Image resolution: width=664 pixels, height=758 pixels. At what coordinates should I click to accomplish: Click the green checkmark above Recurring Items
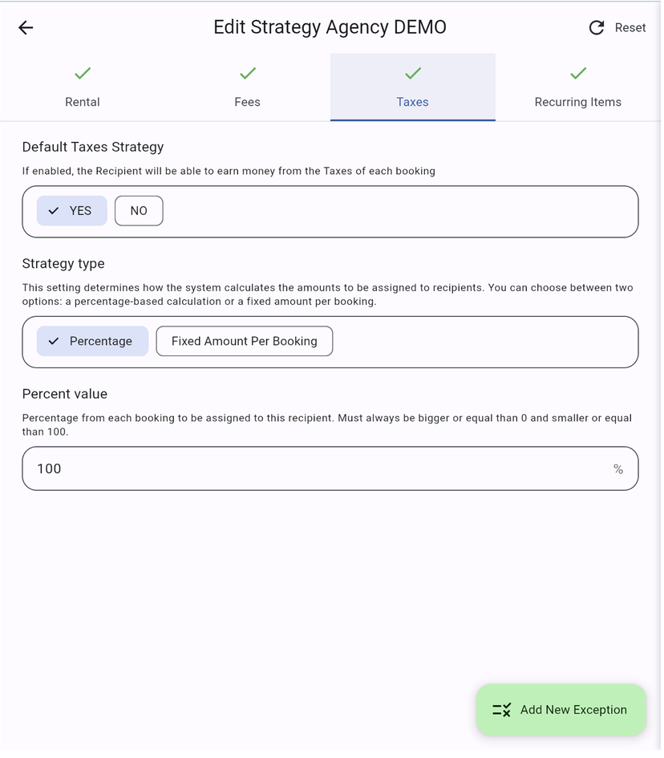click(x=578, y=74)
